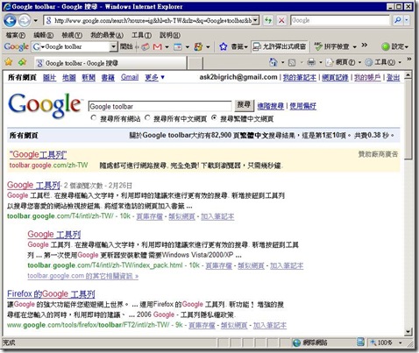
Task: Open the 我的最愛(A) menu
Action: (x=107, y=35)
